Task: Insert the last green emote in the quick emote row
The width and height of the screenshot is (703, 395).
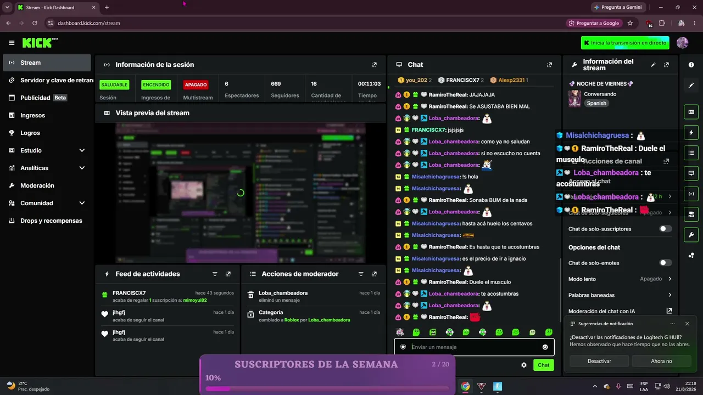Action: [549, 332]
